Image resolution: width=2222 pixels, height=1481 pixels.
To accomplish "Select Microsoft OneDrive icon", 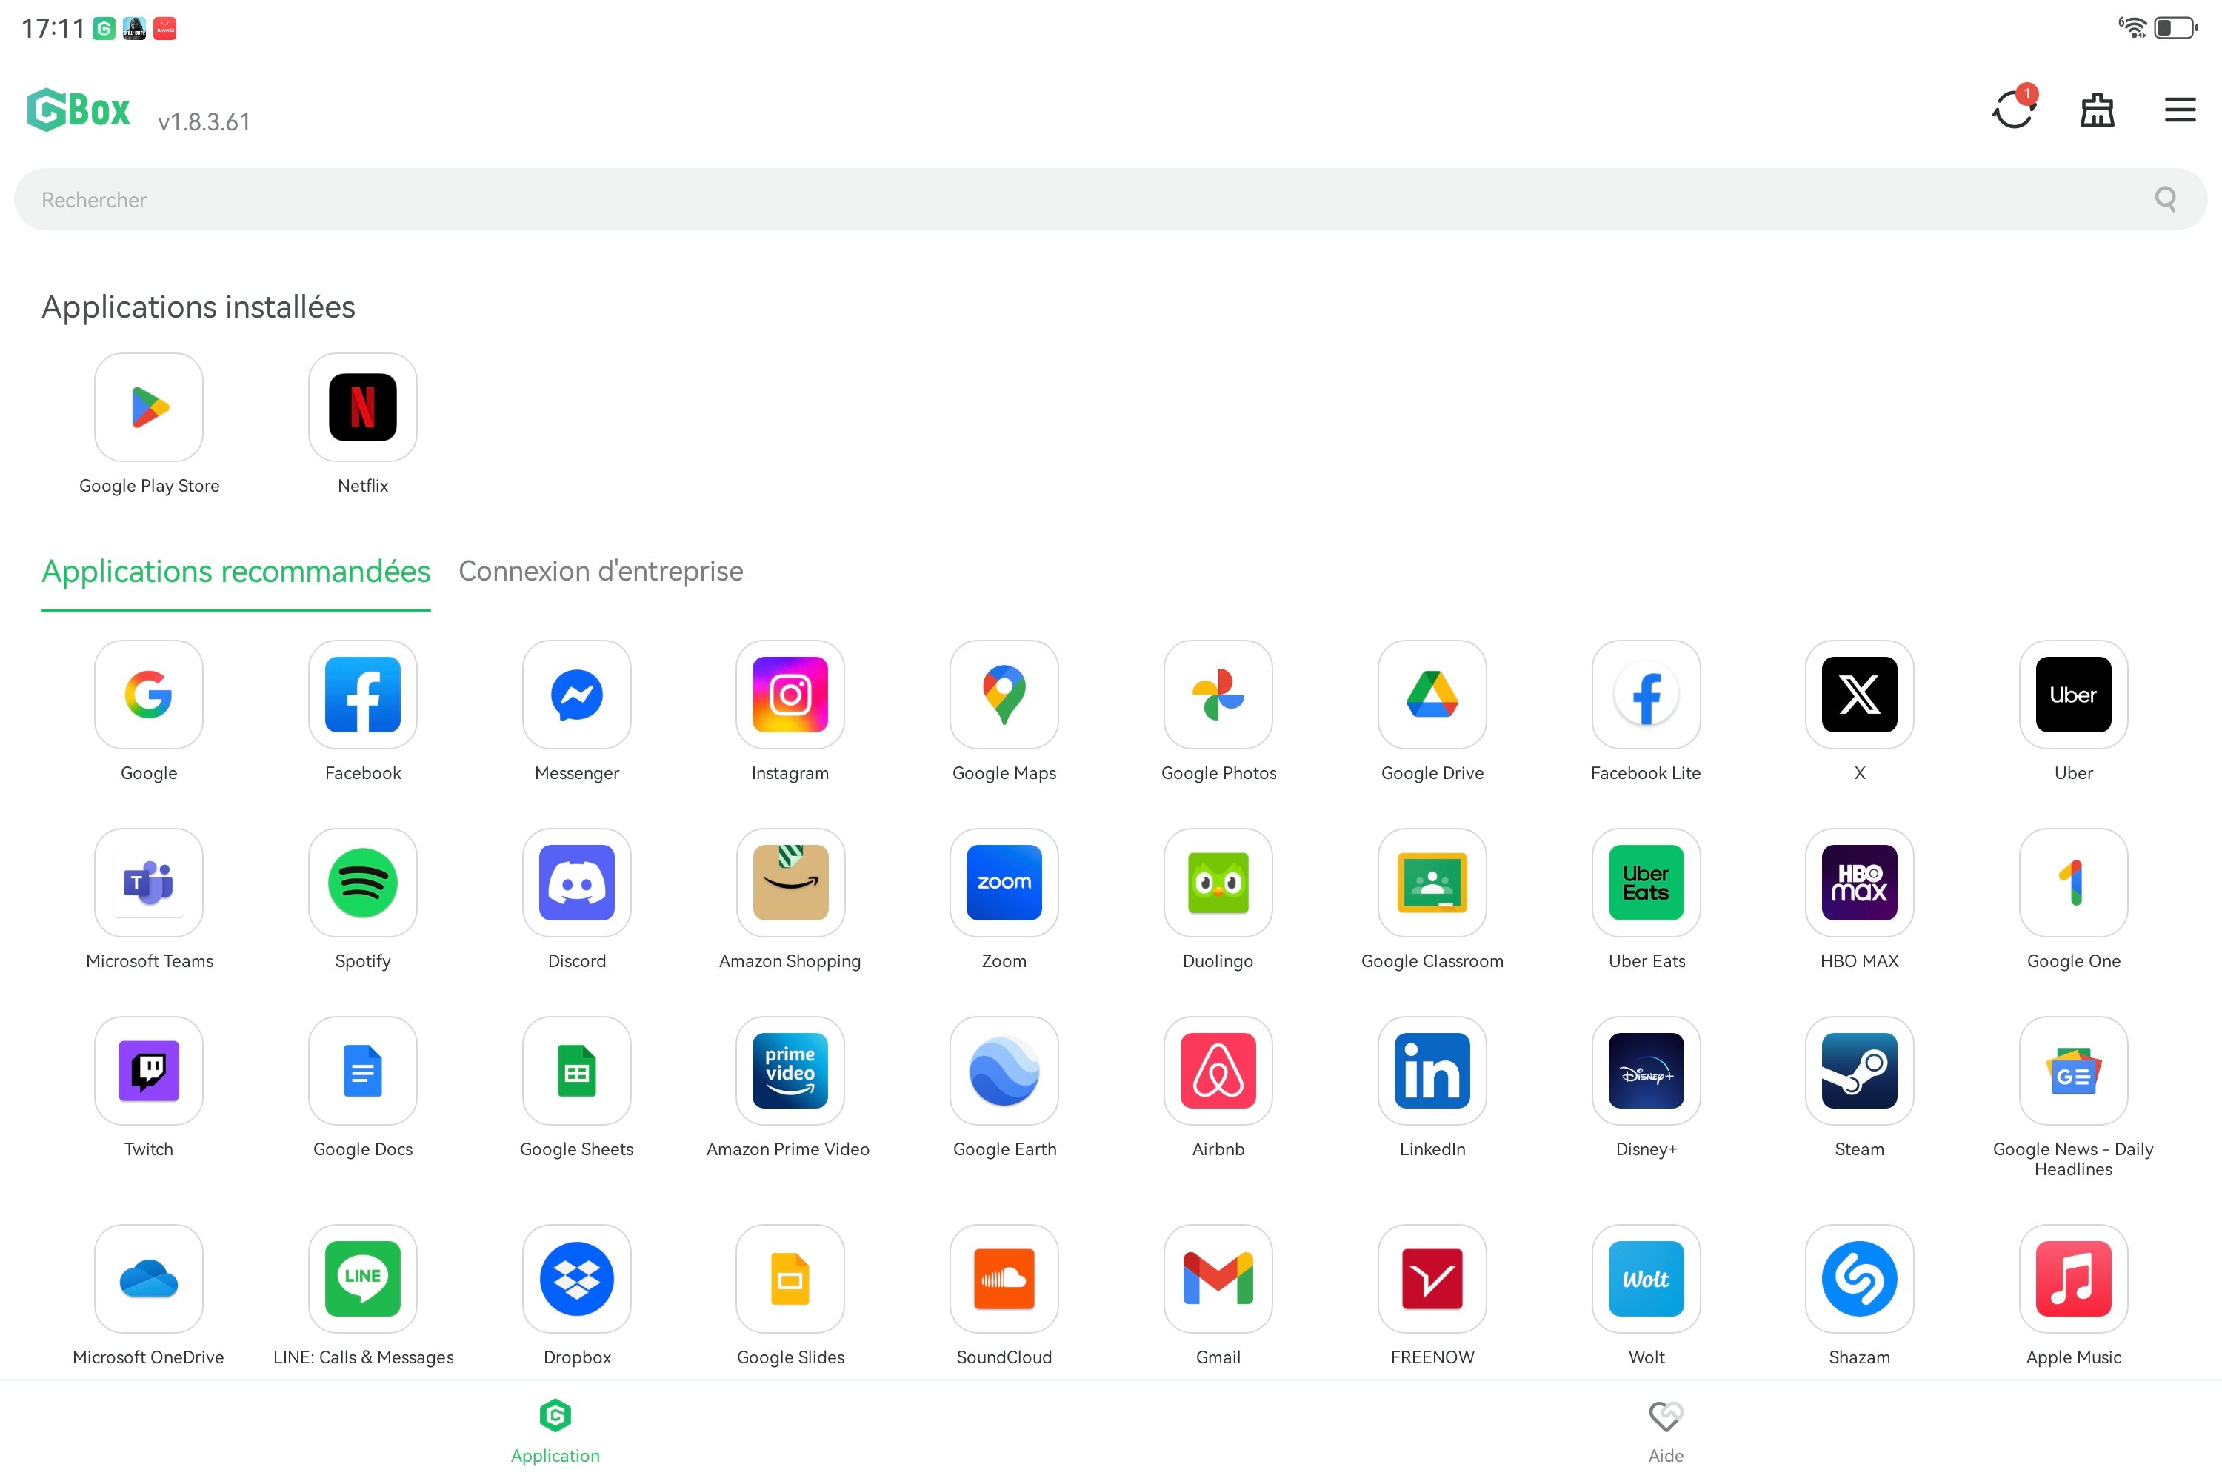I will tap(150, 1279).
